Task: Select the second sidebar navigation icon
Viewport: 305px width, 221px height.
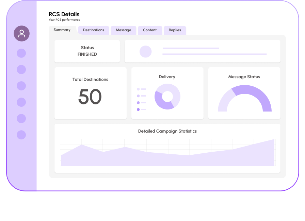Action: click(x=21, y=69)
